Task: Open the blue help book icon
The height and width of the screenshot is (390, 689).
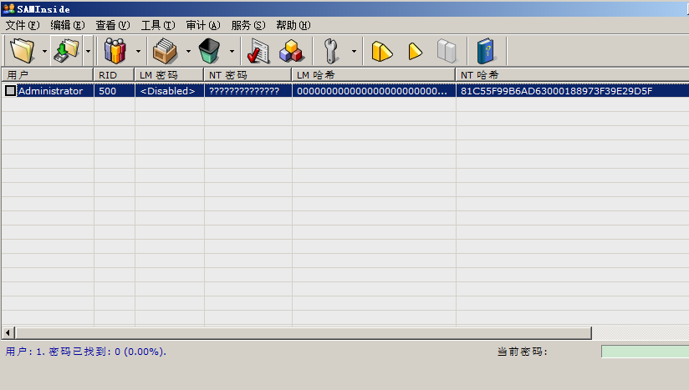Action: click(486, 51)
